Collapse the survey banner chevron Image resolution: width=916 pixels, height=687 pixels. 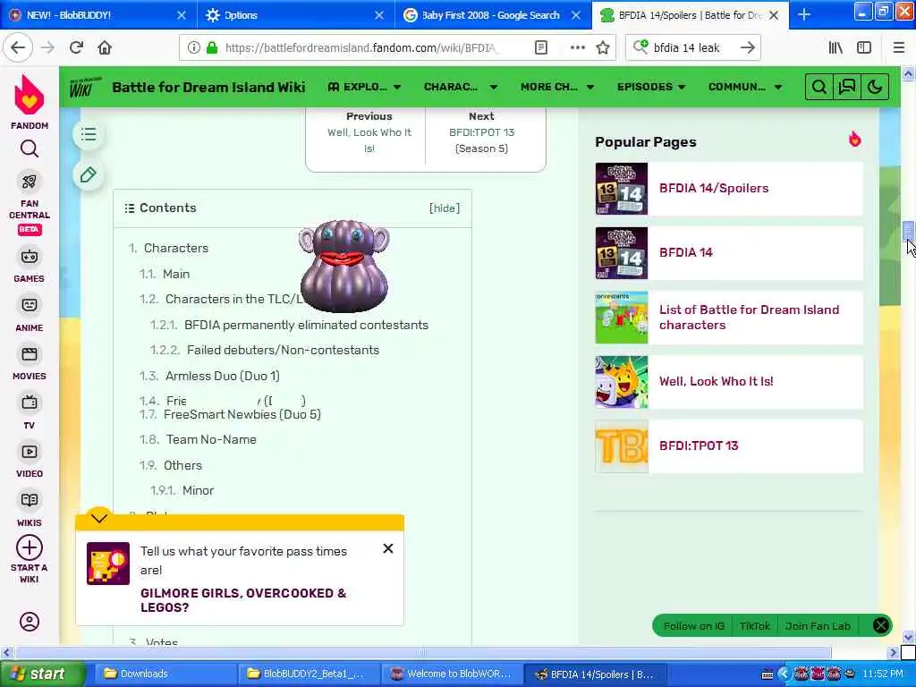(99, 518)
